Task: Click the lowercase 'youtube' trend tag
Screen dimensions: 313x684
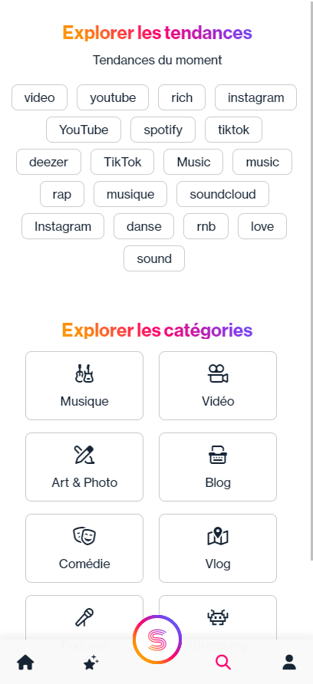Action: 113,97
